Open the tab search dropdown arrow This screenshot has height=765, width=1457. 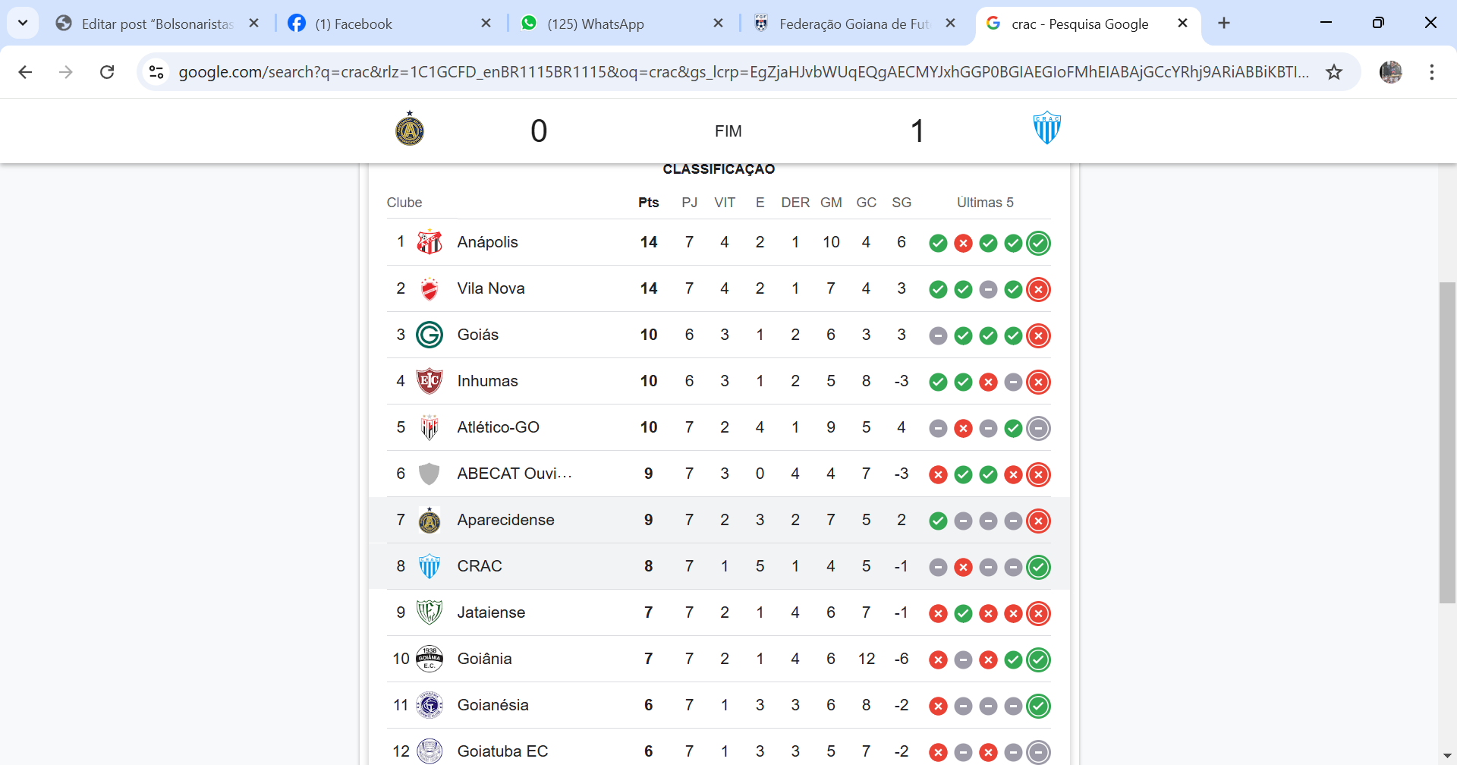(23, 24)
